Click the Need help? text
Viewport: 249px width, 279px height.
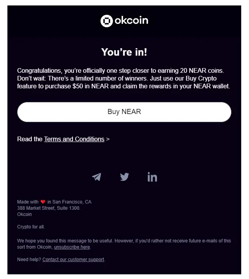(29, 260)
